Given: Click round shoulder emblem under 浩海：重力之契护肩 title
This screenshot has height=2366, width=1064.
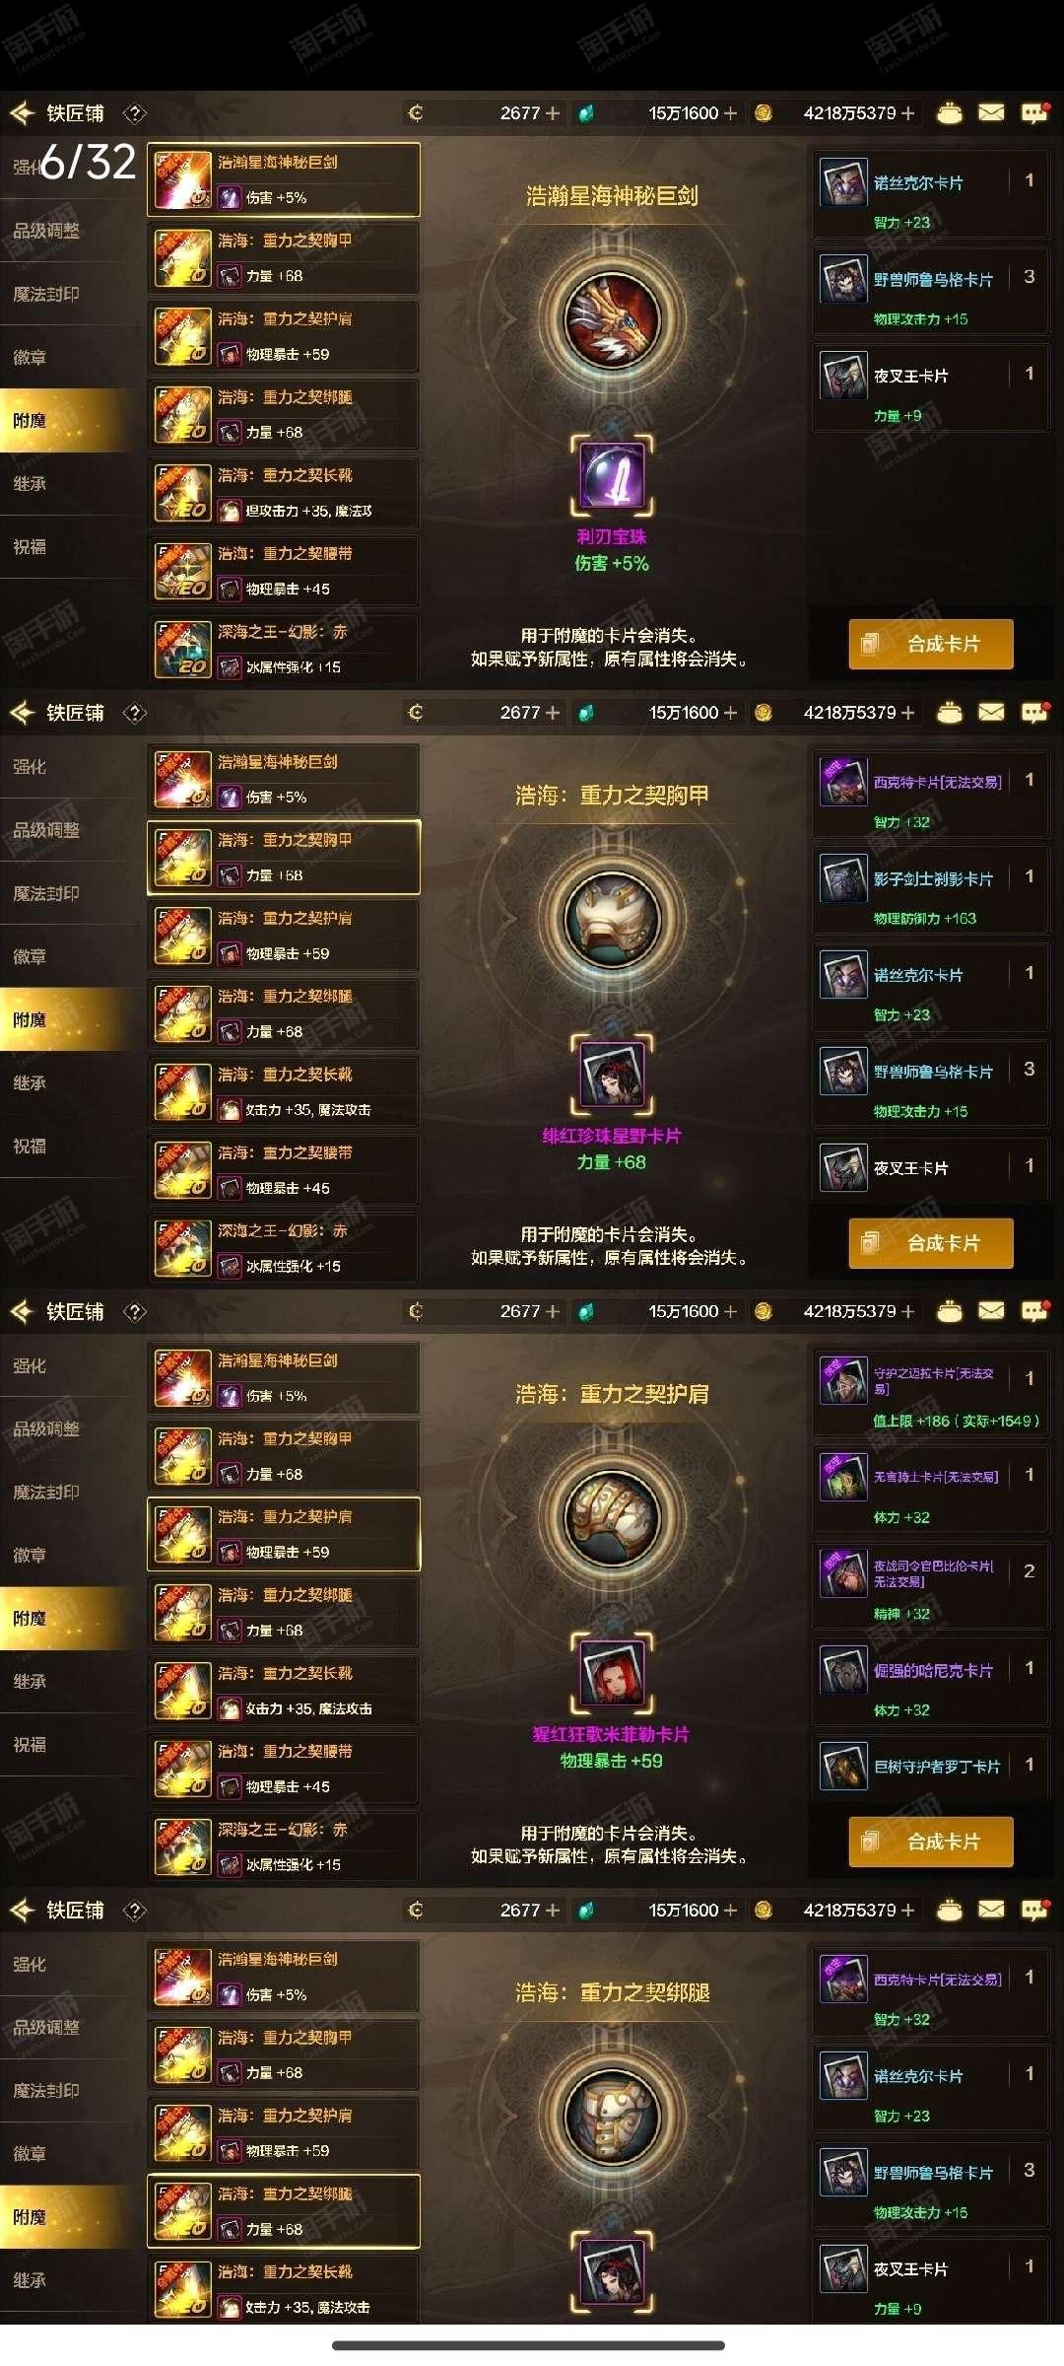Looking at the screenshot, I should click(x=612, y=1518).
